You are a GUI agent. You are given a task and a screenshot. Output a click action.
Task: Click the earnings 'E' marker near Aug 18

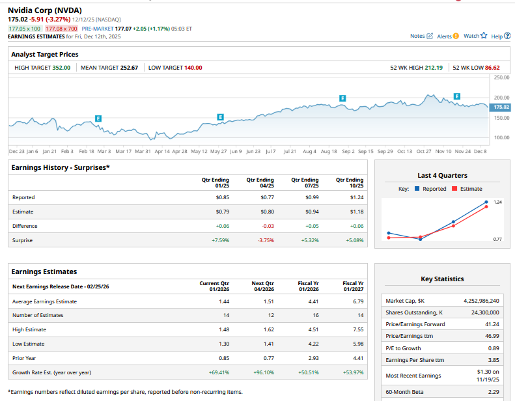coord(342,98)
